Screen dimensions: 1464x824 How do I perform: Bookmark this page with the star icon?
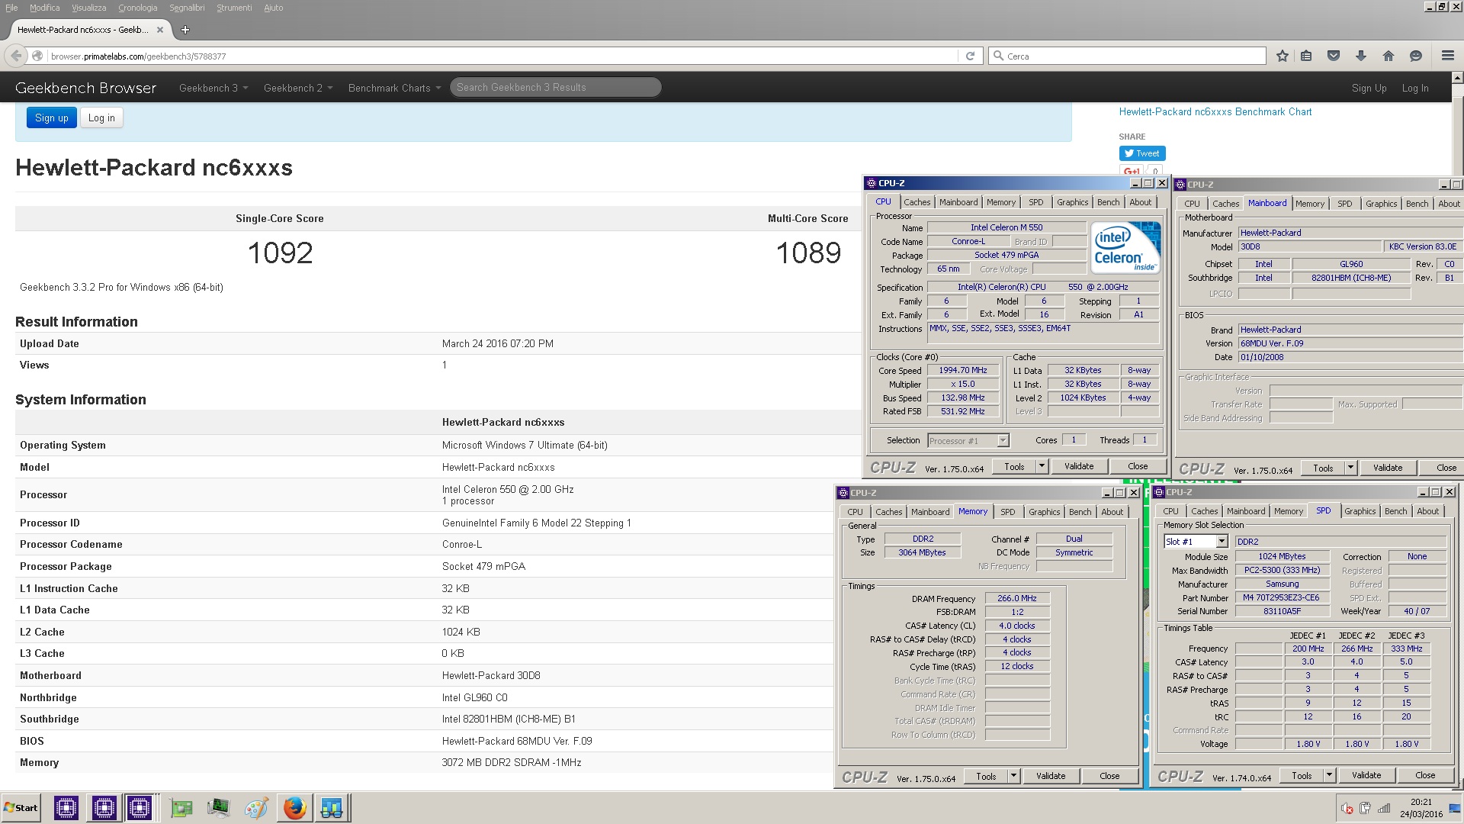click(x=1283, y=56)
